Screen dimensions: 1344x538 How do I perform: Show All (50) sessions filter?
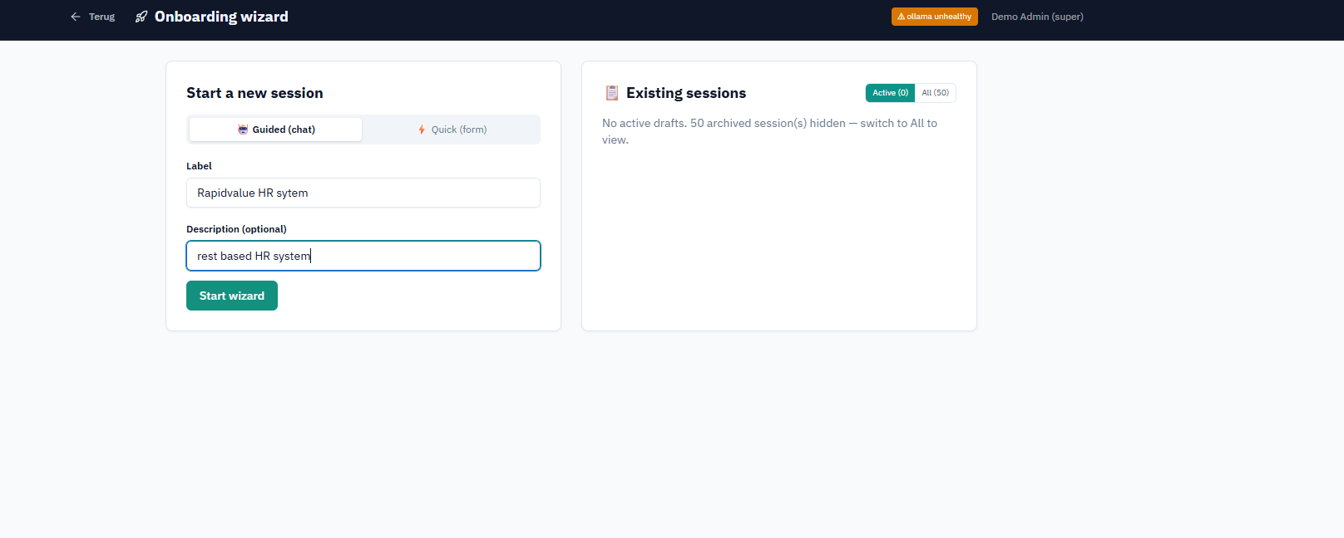click(935, 93)
